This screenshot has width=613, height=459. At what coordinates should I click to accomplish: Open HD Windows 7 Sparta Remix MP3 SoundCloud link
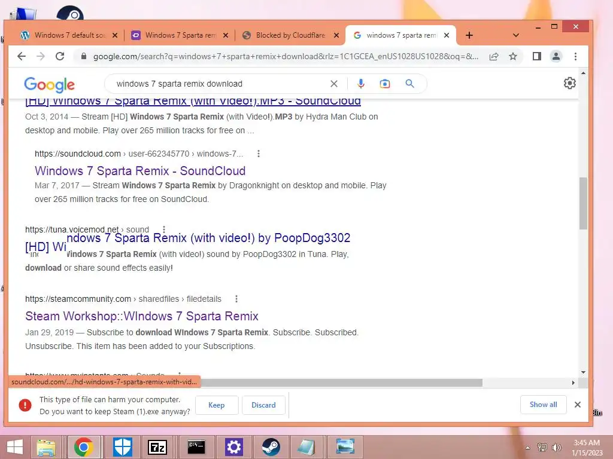(193, 102)
